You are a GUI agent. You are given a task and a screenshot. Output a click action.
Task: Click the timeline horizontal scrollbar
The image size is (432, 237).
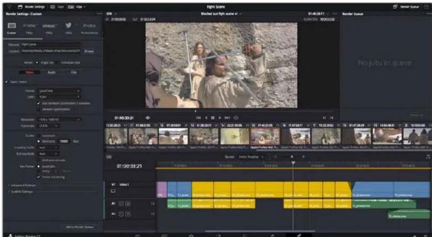(x=260, y=231)
